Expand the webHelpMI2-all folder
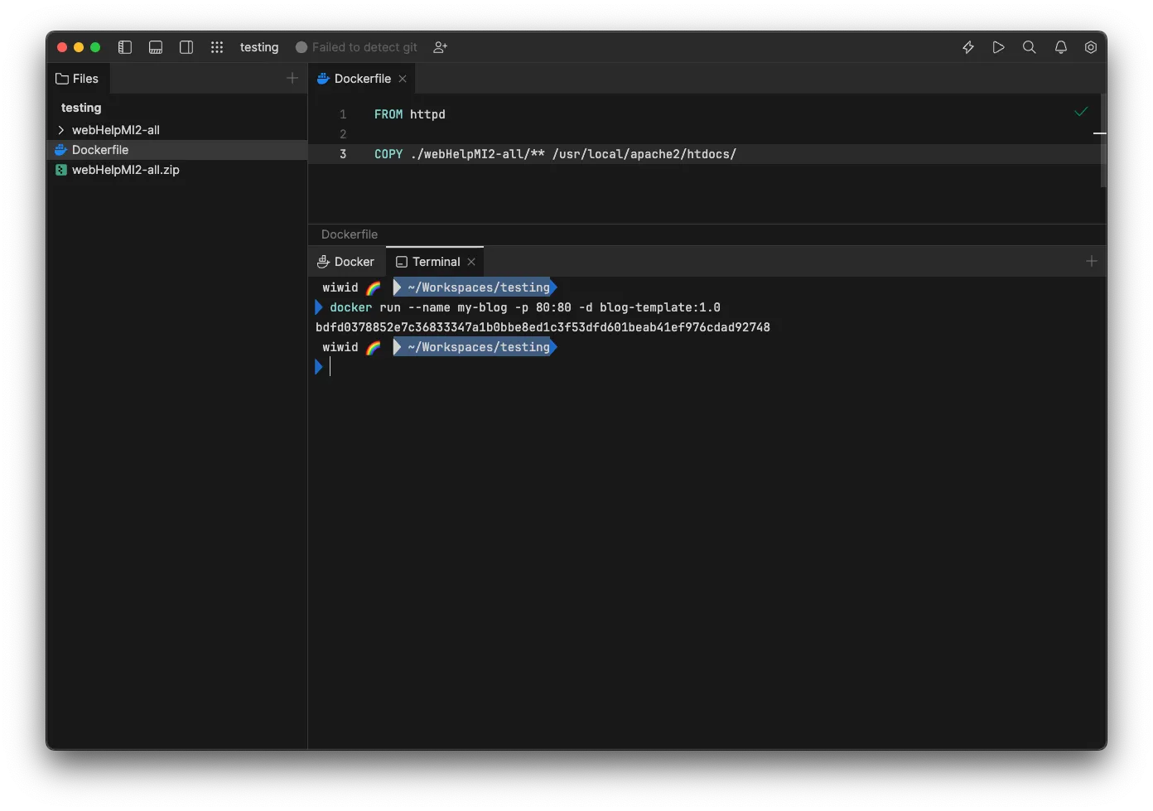 (61, 130)
